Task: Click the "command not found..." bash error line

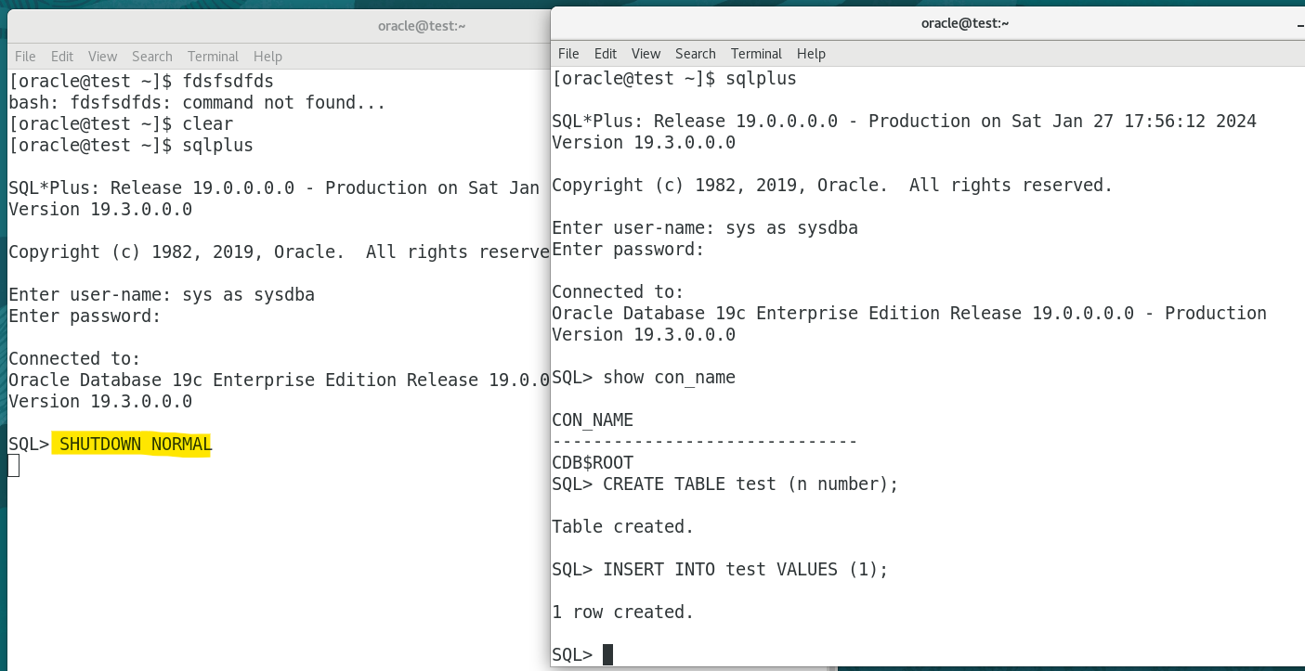Action: [x=197, y=103]
